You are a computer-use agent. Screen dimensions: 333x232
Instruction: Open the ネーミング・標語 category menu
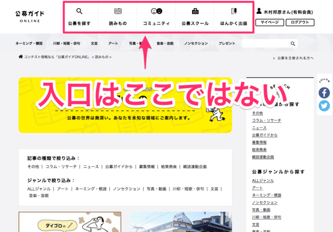coord(29,44)
